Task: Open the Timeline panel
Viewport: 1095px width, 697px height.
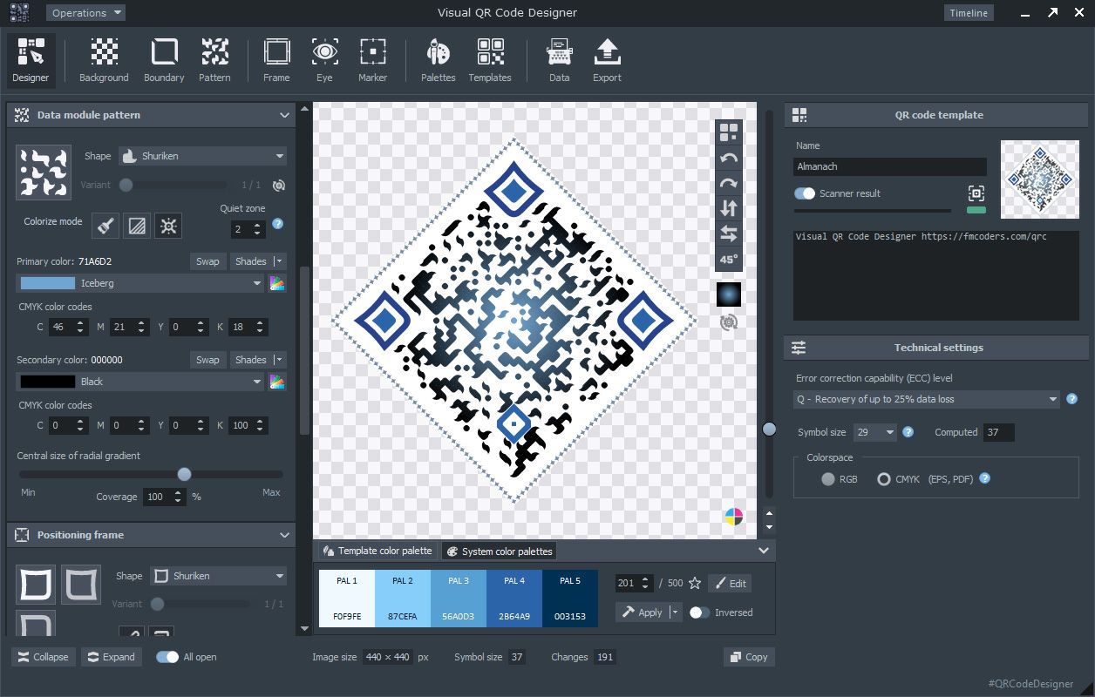Action: click(x=969, y=13)
